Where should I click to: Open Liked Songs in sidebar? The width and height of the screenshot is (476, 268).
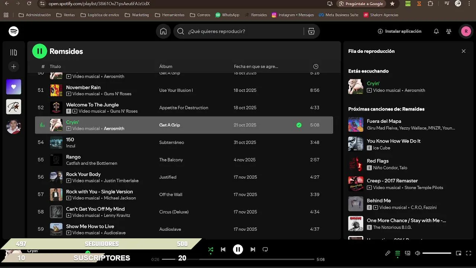pyautogui.click(x=14, y=87)
